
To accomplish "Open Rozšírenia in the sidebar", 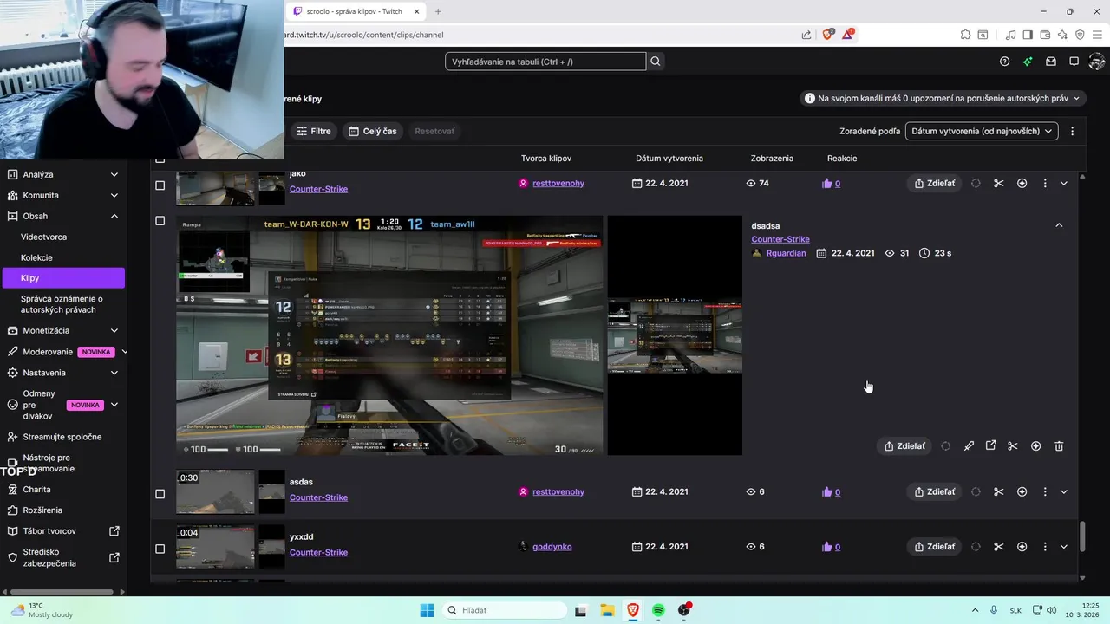I will point(42,510).
